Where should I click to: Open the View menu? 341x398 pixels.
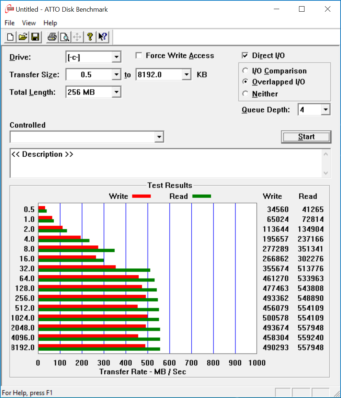[x=29, y=23]
